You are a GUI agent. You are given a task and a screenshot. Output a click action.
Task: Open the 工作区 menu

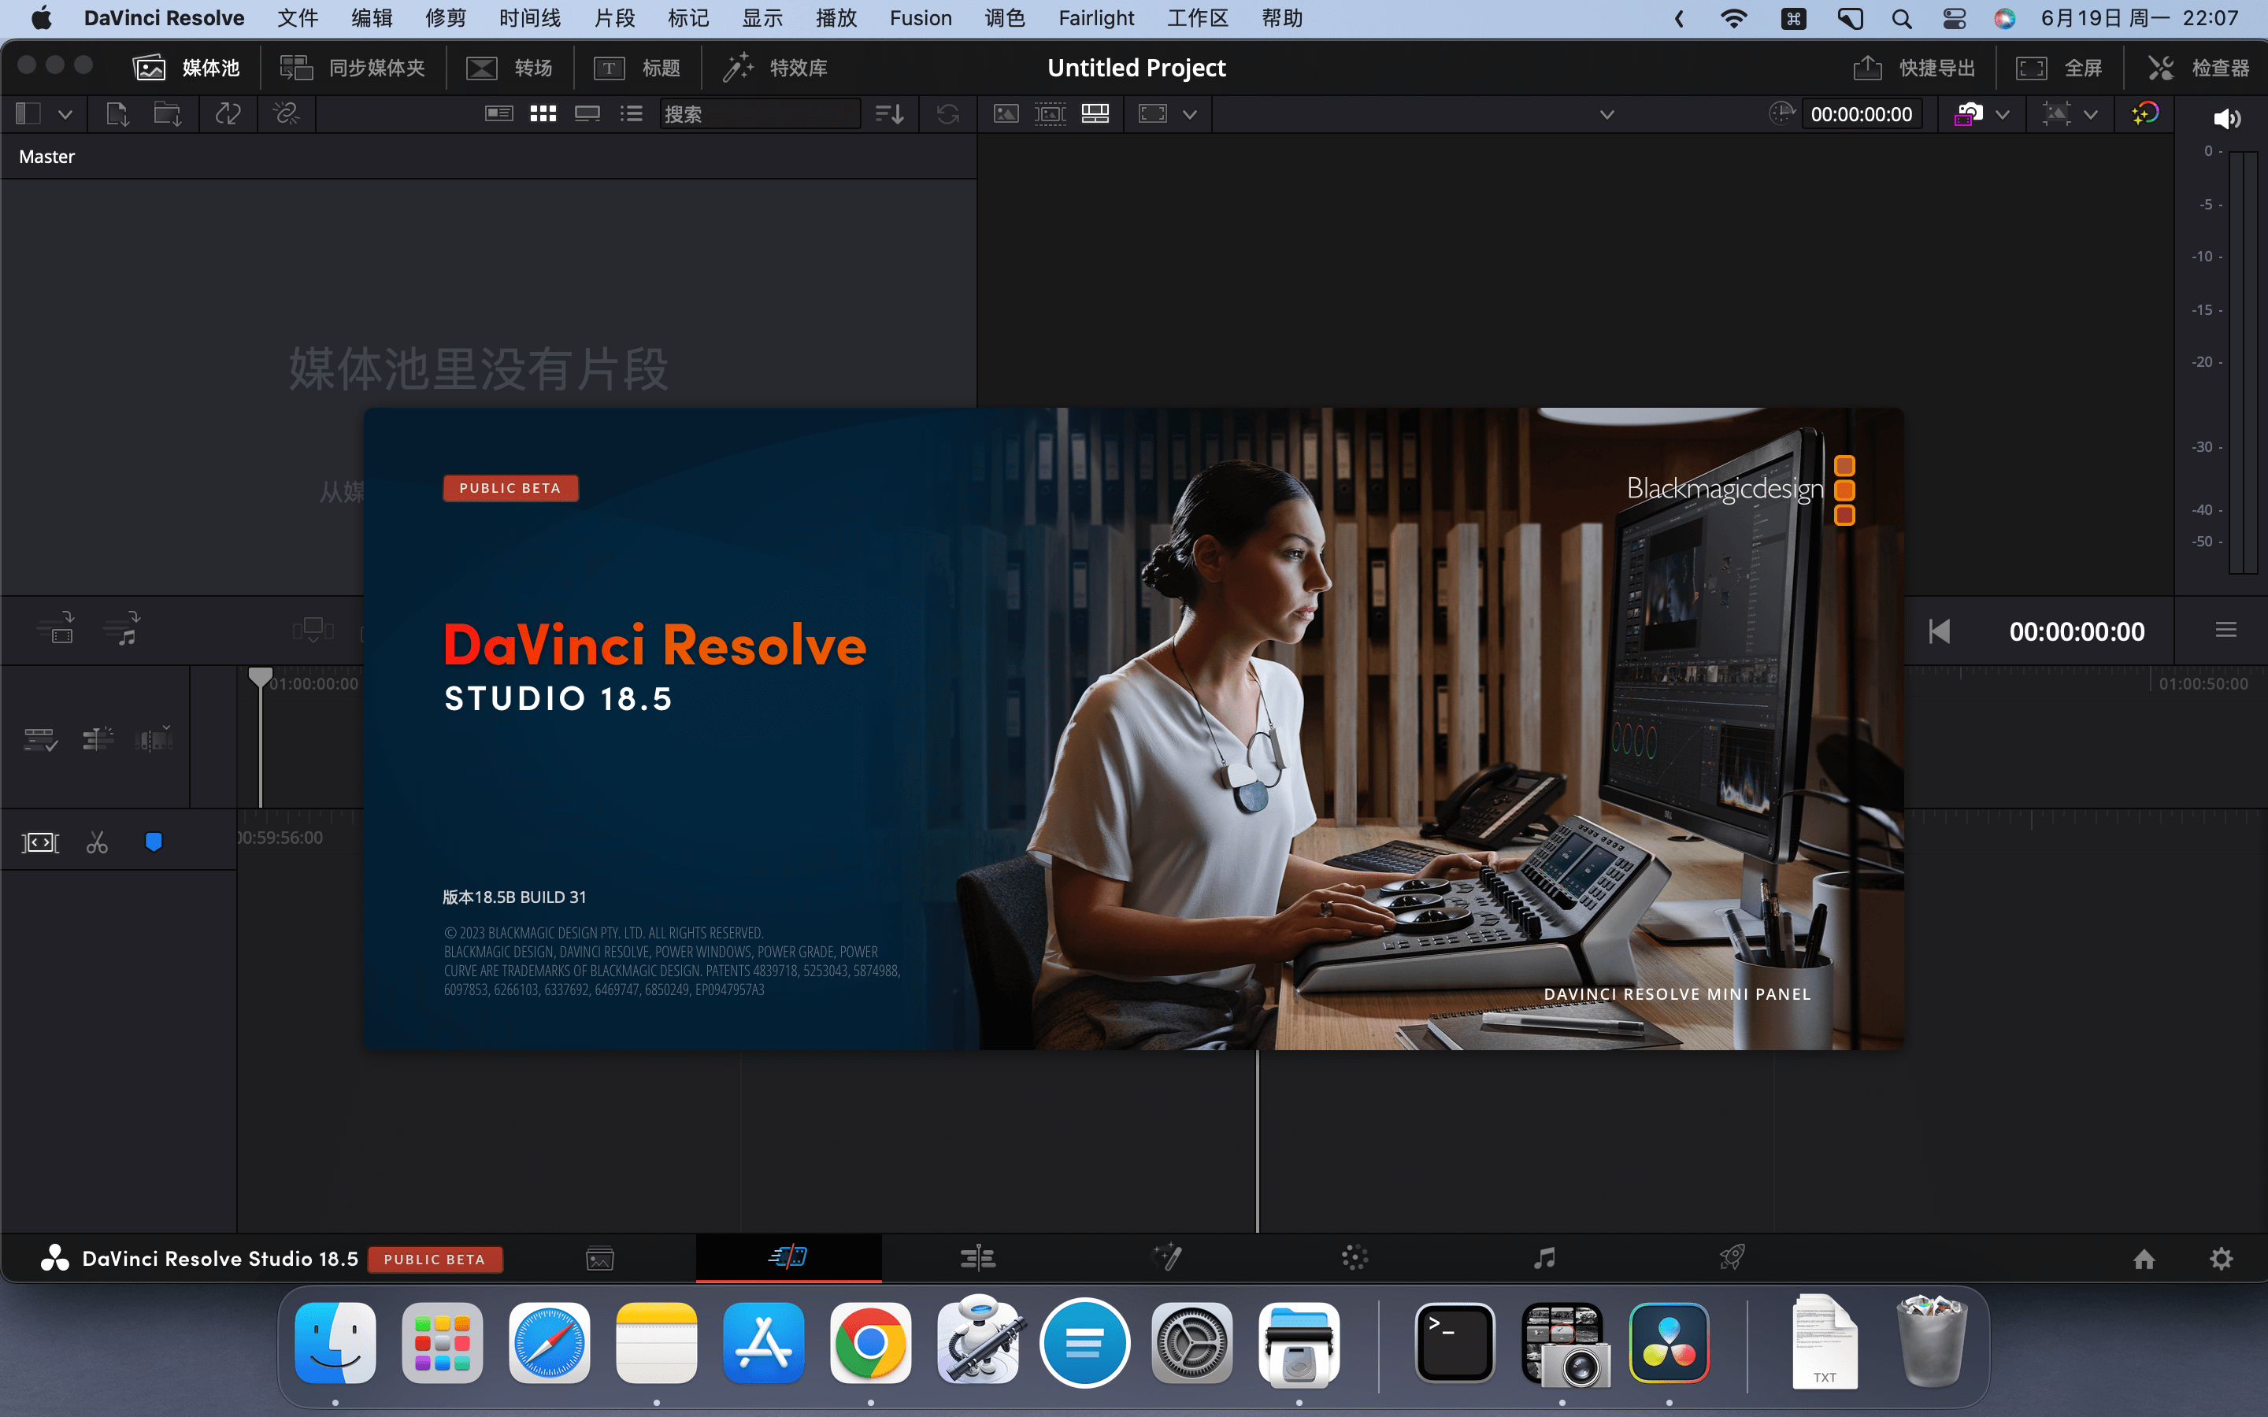1197,18
